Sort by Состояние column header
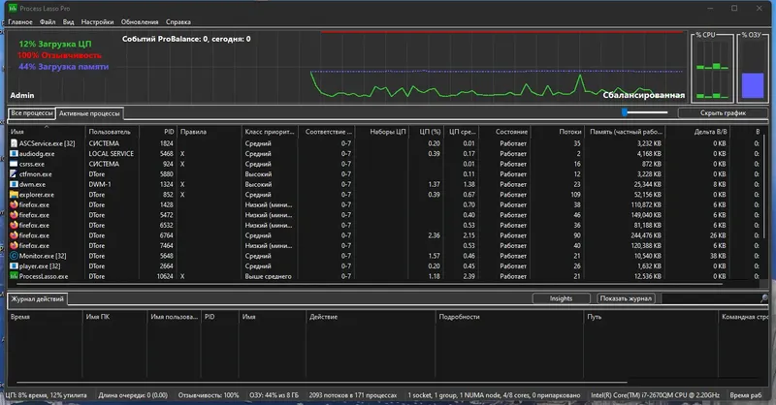This screenshot has height=405, width=776. [x=505, y=132]
